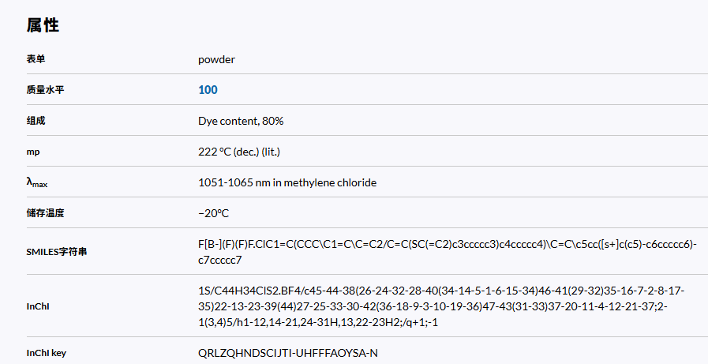Click the 储存温度 row label
Image resolution: width=708 pixels, height=364 pixels.
coord(46,213)
